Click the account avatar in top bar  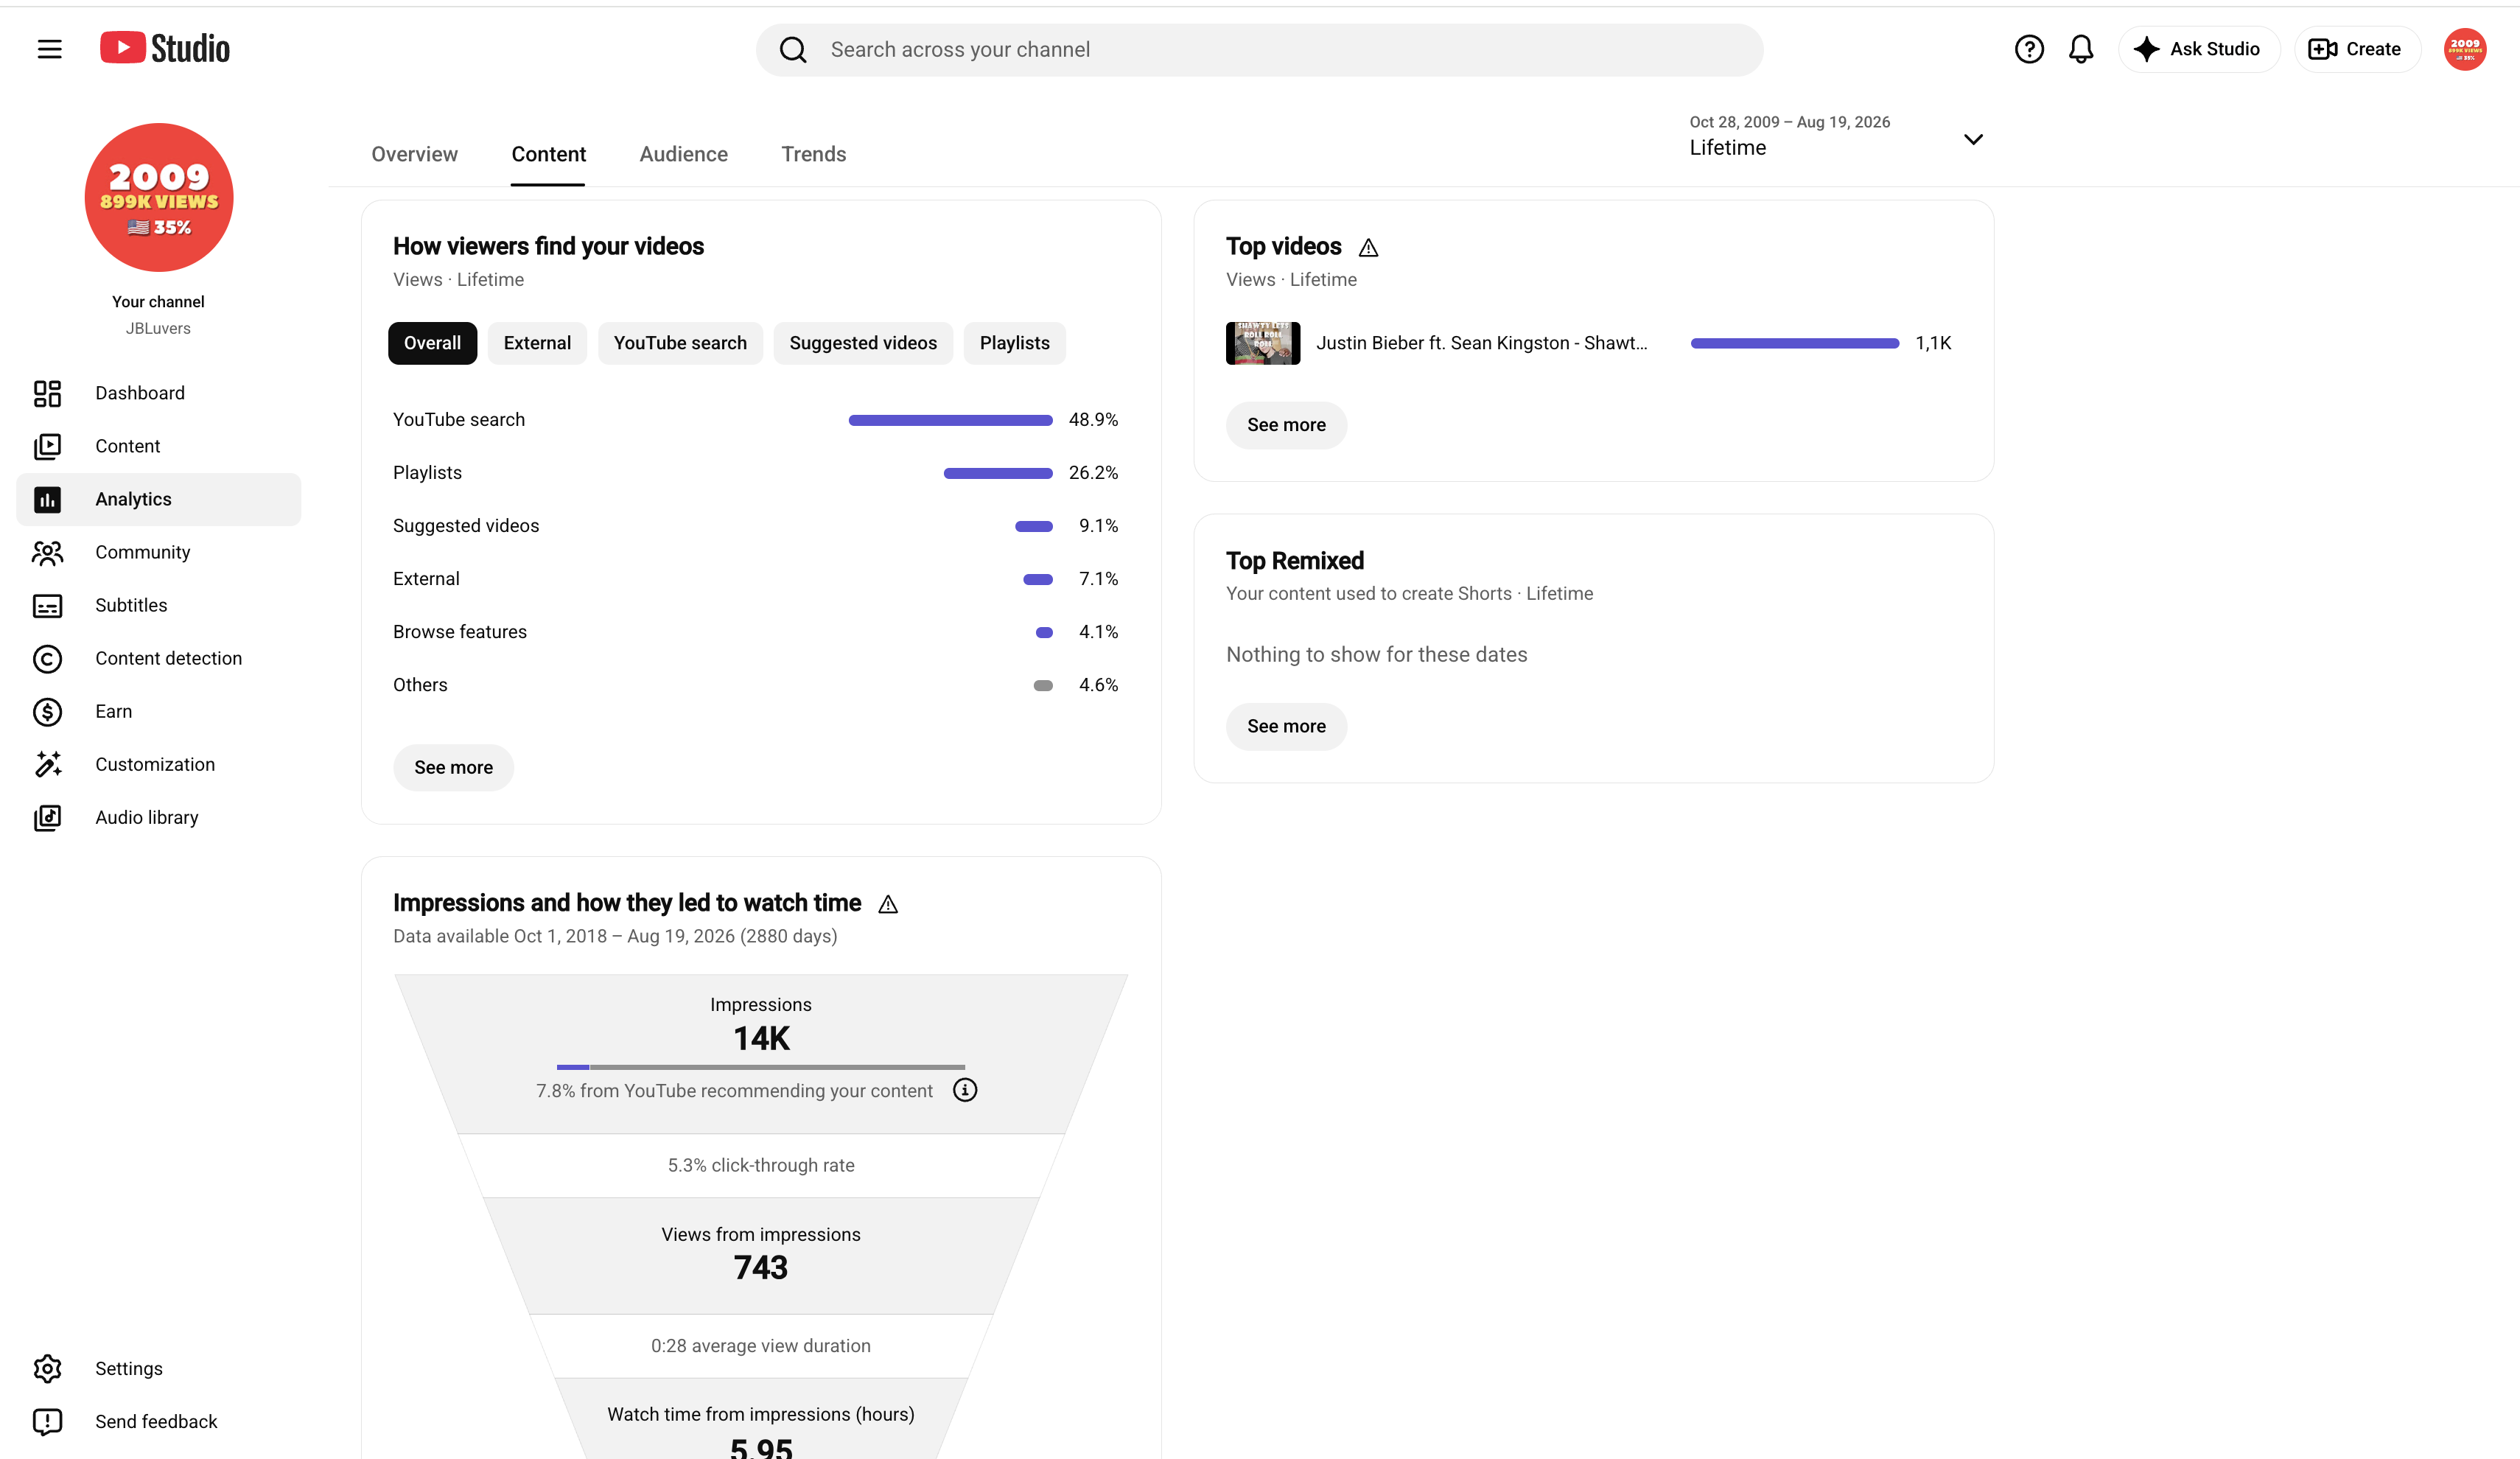(2465, 49)
